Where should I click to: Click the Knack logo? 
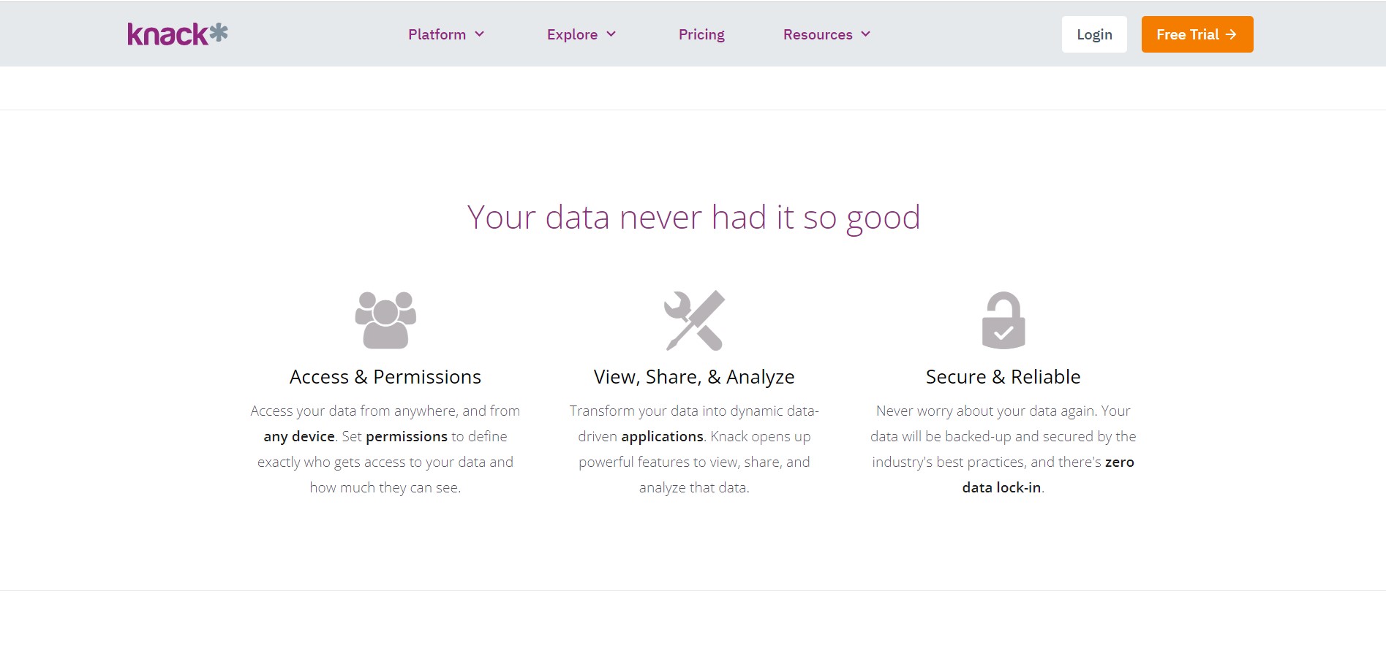click(178, 34)
